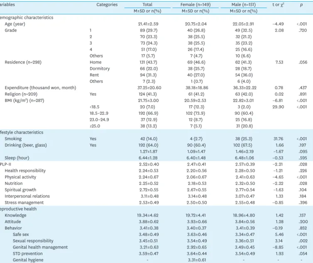Click the t value '5.46'

point(279,235)
